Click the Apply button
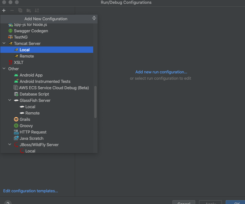Viewport: 245px width, 204px height. [210, 202]
